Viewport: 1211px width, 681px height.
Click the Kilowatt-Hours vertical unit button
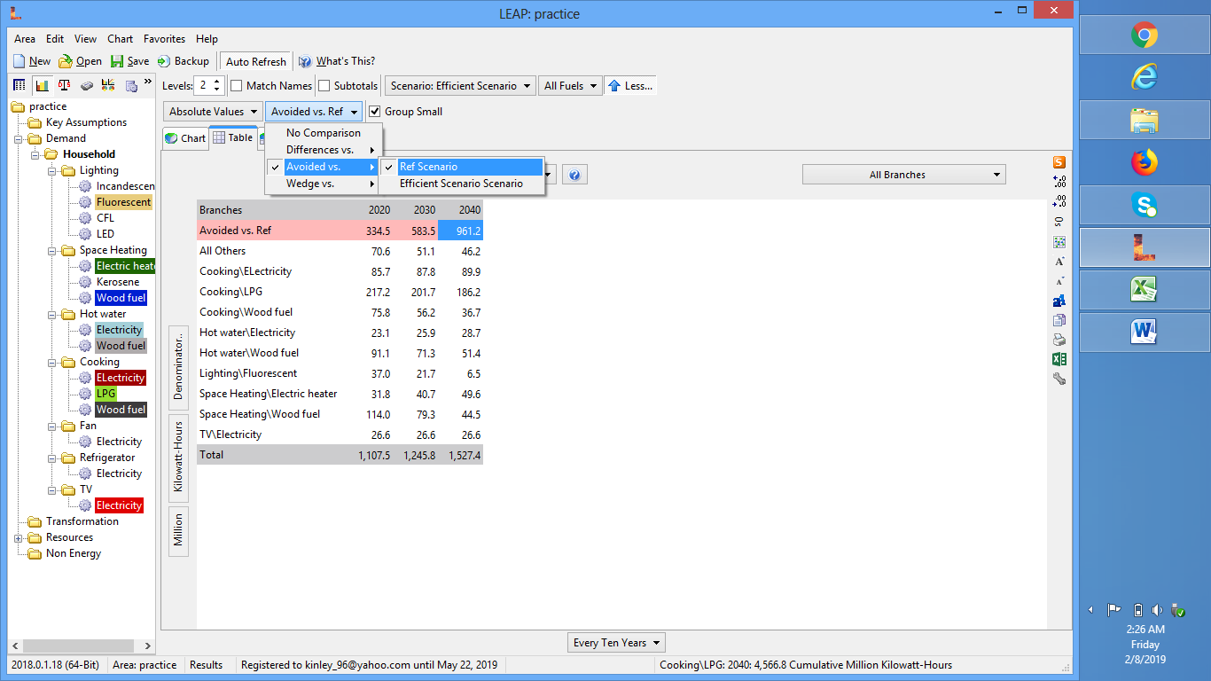[x=178, y=457]
